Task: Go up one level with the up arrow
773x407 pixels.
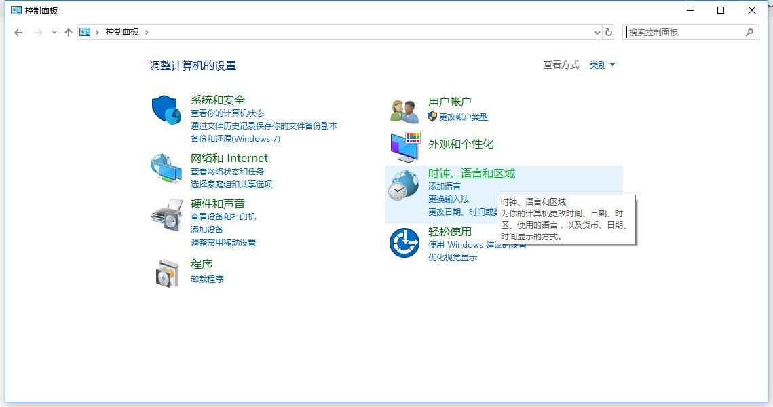Action: pyautogui.click(x=68, y=32)
